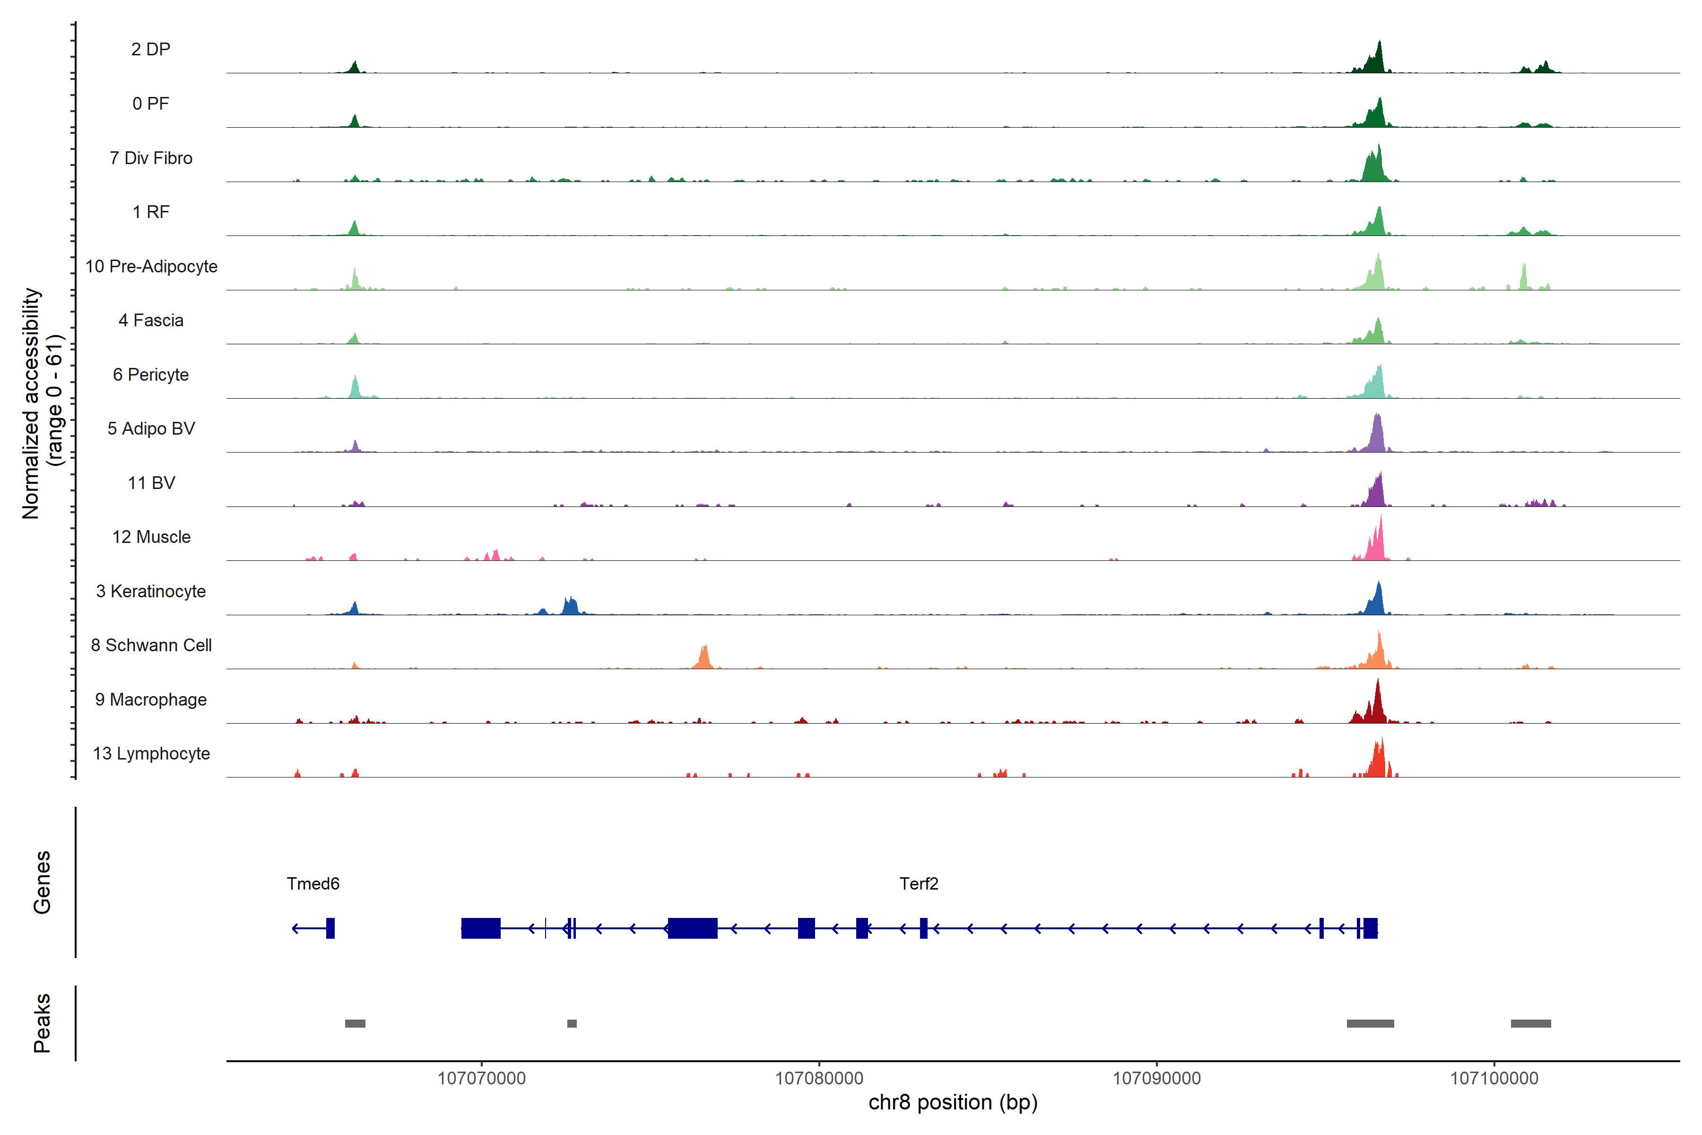This screenshot has height=1135, width=1702.
Task: Click the 3 Keratinocyte blue intragenic peak
Action: click(x=570, y=606)
